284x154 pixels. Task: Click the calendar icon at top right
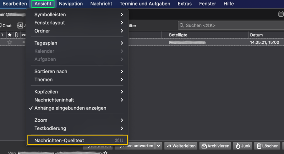pyautogui.click(x=281, y=14)
